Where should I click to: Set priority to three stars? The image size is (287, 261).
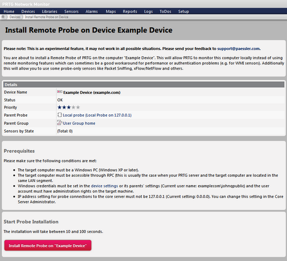(69, 107)
